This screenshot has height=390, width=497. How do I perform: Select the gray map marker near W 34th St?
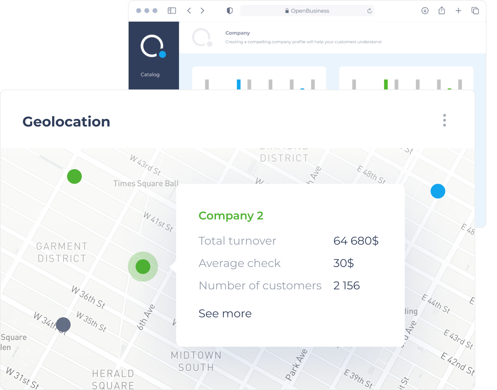(x=63, y=325)
